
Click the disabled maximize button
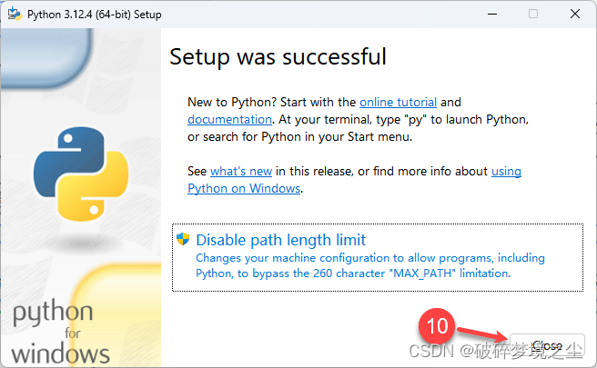(533, 14)
